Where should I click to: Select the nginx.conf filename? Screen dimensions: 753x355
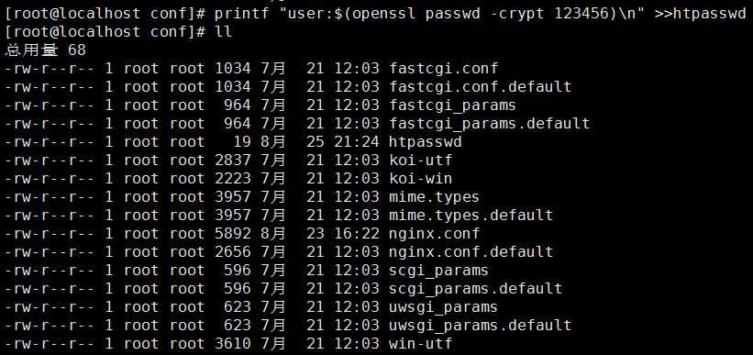435,234
